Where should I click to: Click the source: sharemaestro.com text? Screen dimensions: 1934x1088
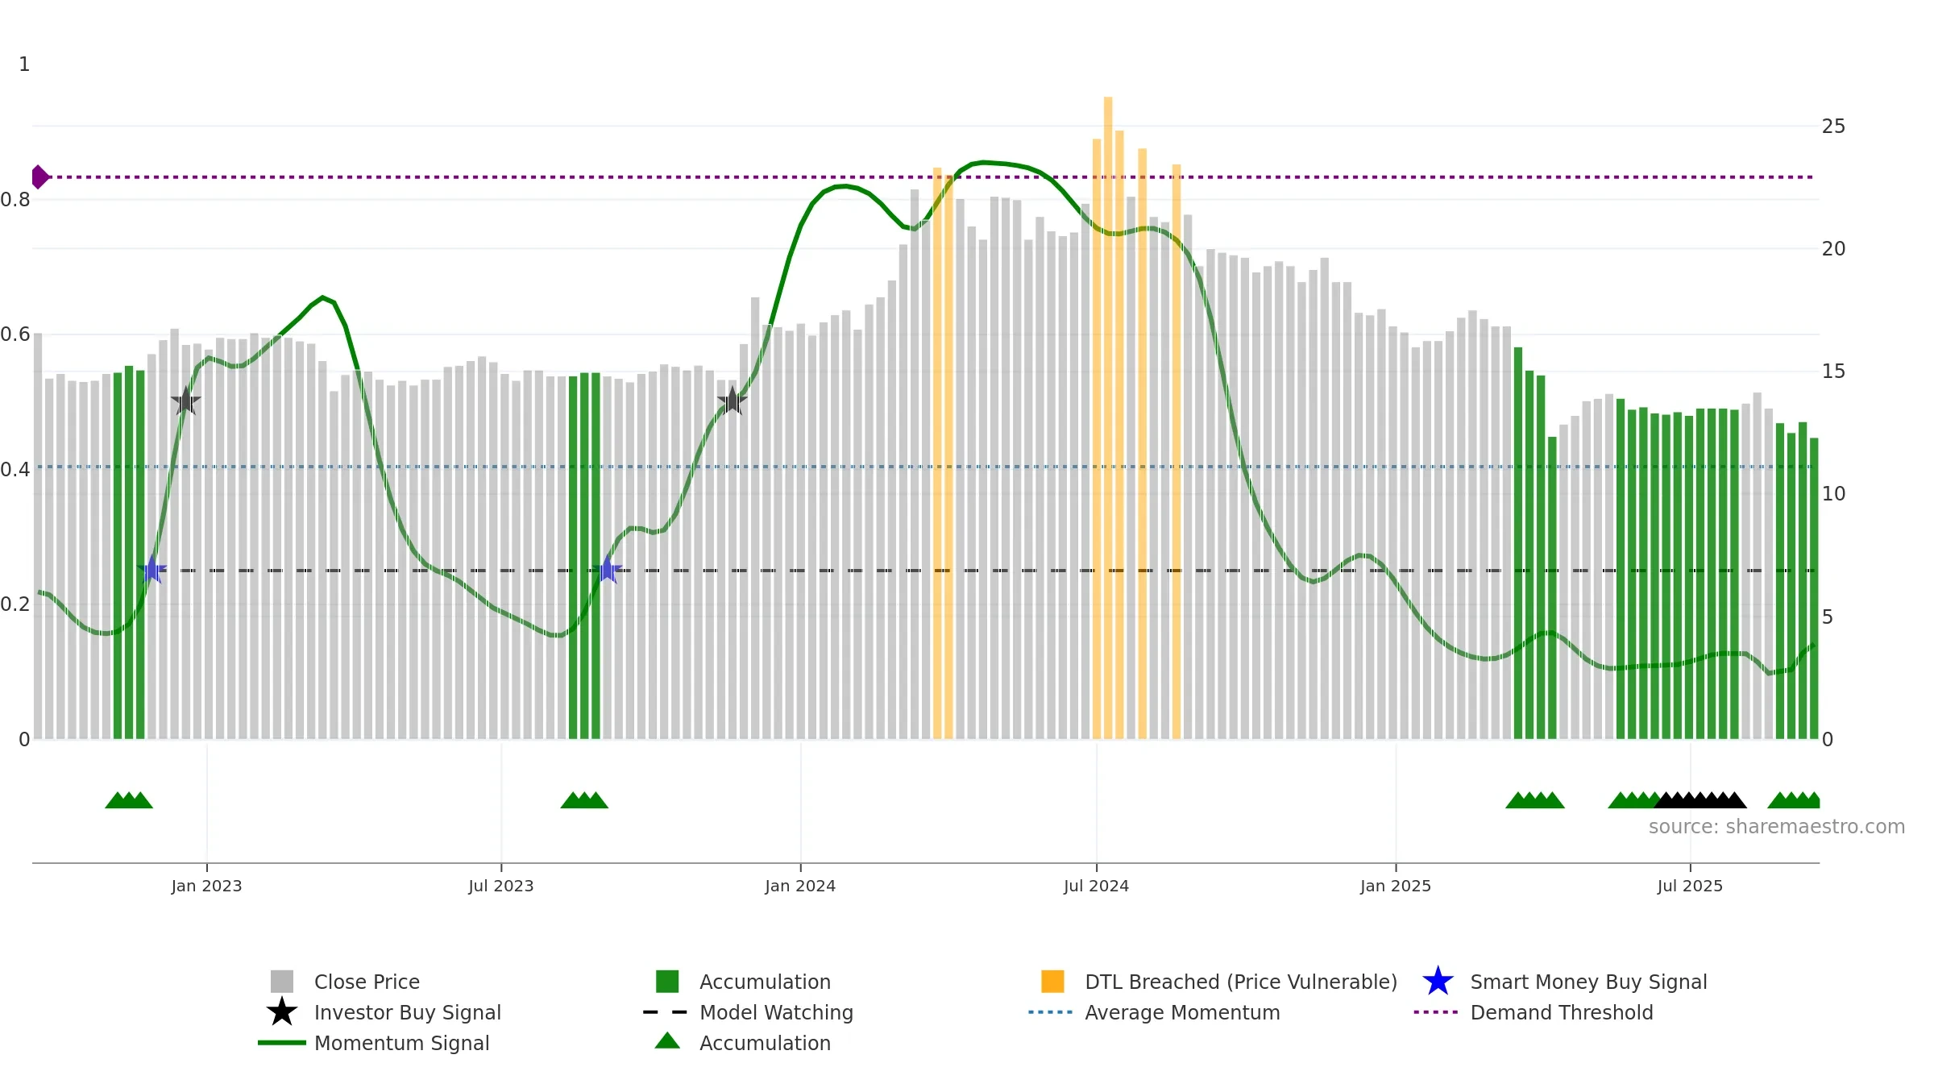pyautogui.click(x=1777, y=827)
